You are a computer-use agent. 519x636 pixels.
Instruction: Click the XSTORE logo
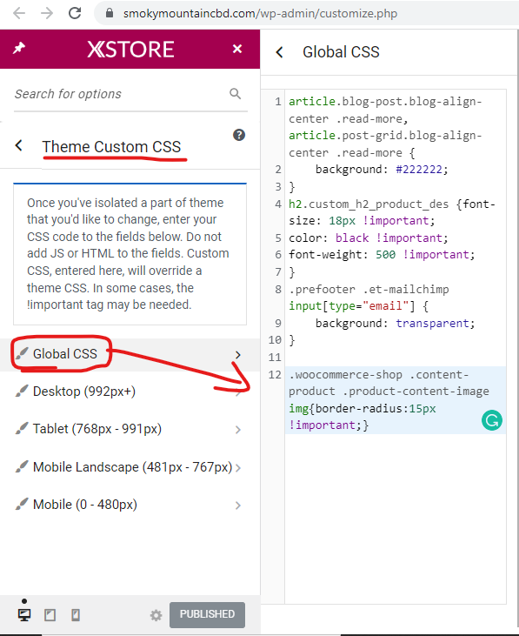130,49
